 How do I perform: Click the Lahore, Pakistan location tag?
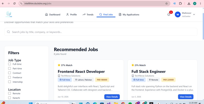pyautogui.click(x=83, y=80)
